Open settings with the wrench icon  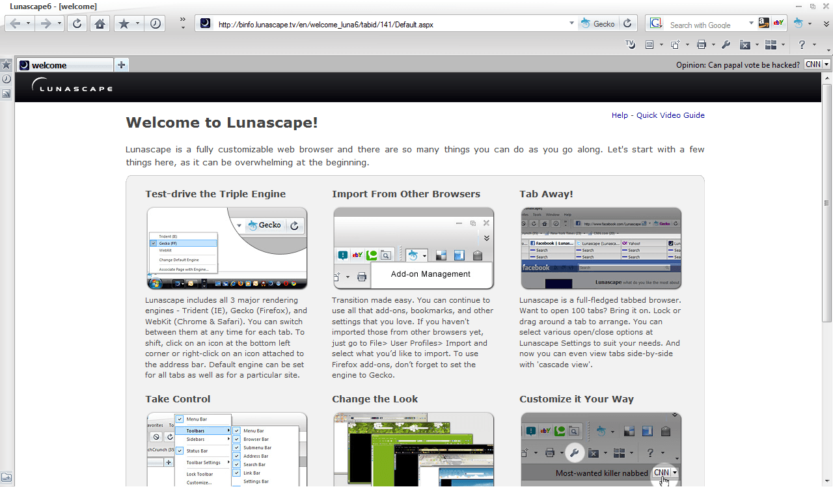[726, 45]
